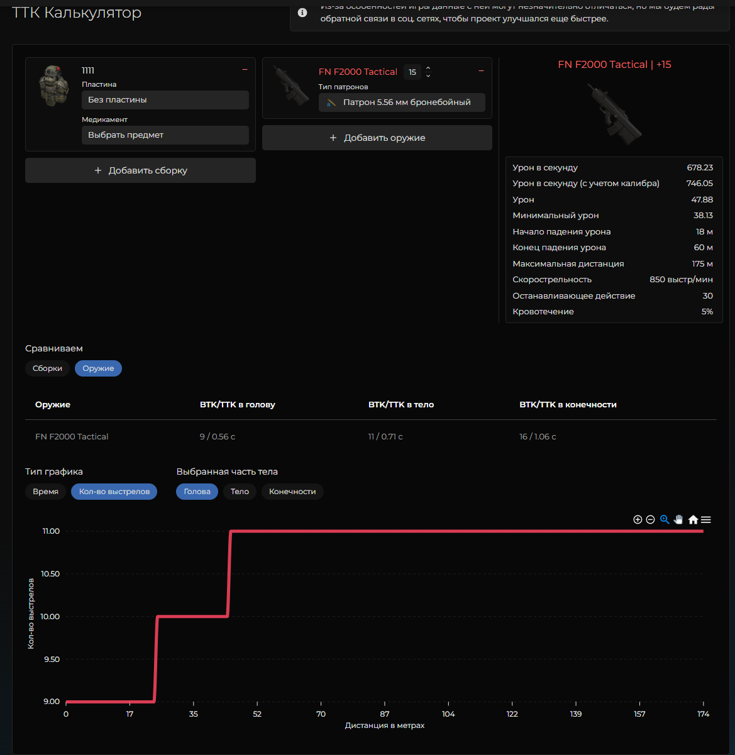The height and width of the screenshot is (755, 735).
Task: Click the value 746.05 for caliber DPS
Action: pos(700,184)
